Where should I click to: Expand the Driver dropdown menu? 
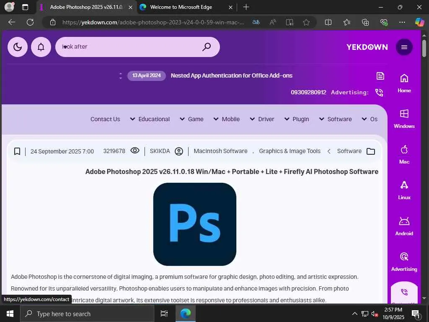pos(262,119)
